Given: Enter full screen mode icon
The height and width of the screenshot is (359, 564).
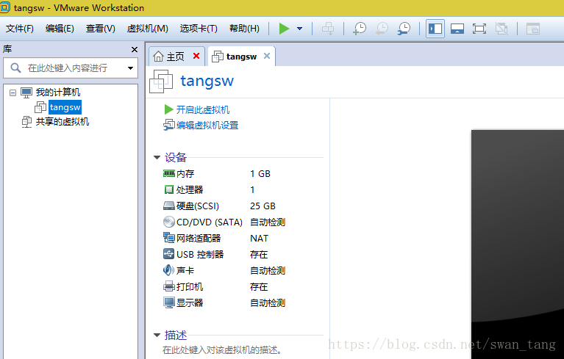Looking at the screenshot, I should (x=479, y=29).
